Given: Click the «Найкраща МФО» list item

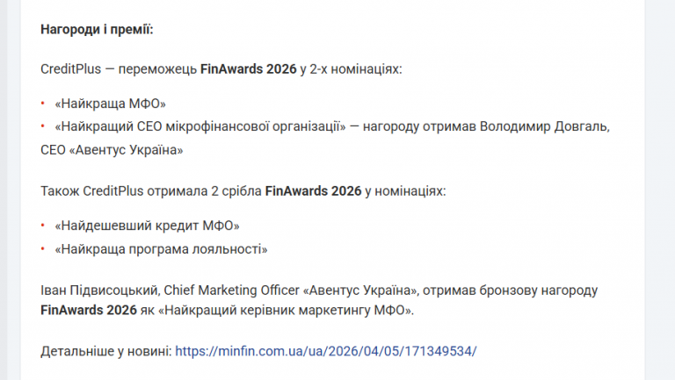Looking at the screenshot, I should click(x=110, y=104).
